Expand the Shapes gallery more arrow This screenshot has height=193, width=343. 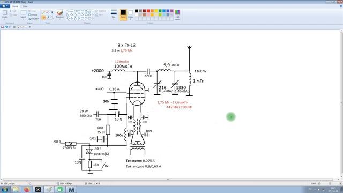click(x=93, y=19)
